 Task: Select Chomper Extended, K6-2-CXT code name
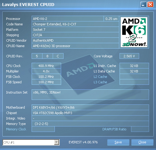[75, 24]
